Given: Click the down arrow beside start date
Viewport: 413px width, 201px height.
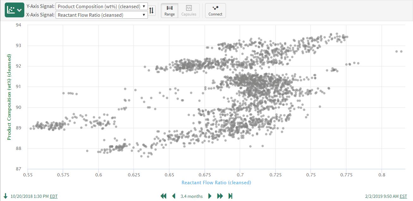Looking at the screenshot, I should tap(5, 196).
